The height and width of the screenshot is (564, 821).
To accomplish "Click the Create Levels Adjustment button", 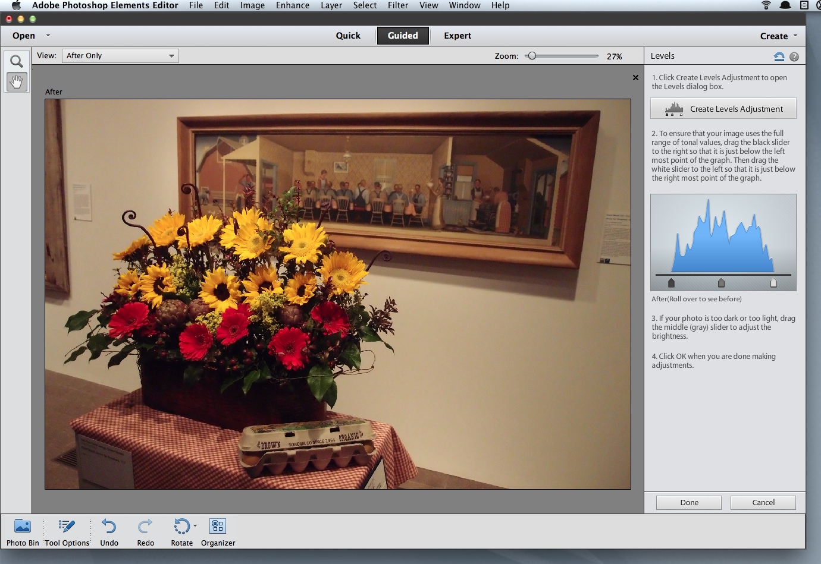I will coord(723,109).
